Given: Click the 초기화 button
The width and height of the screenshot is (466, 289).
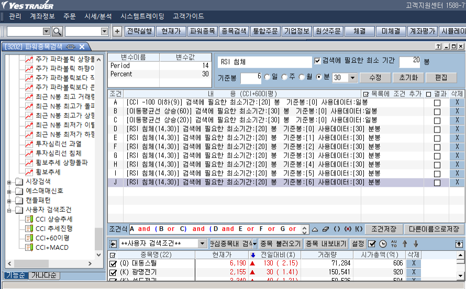Looking at the screenshot, I should click(407, 77).
